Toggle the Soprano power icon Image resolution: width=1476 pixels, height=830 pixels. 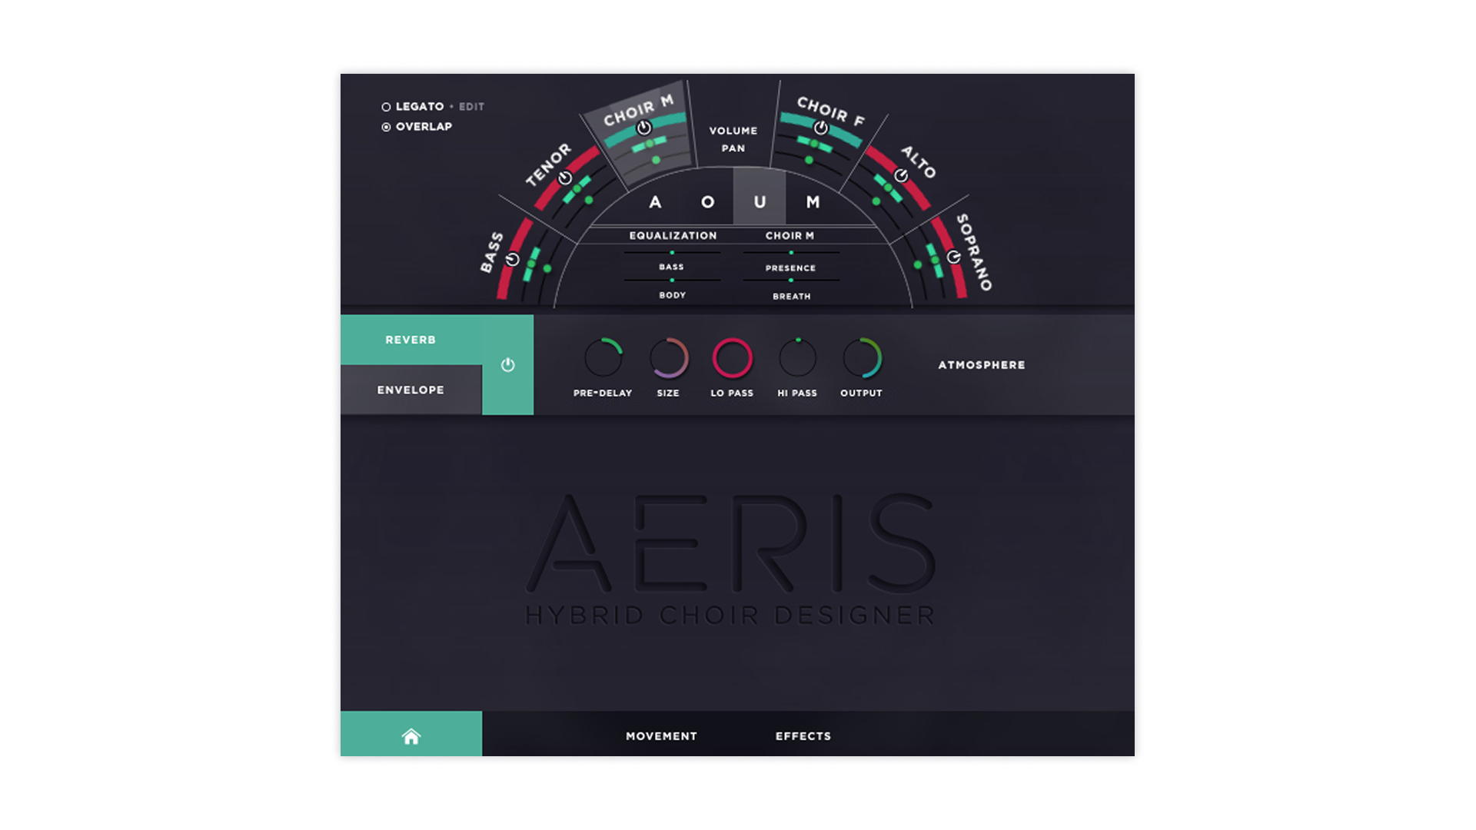(953, 257)
